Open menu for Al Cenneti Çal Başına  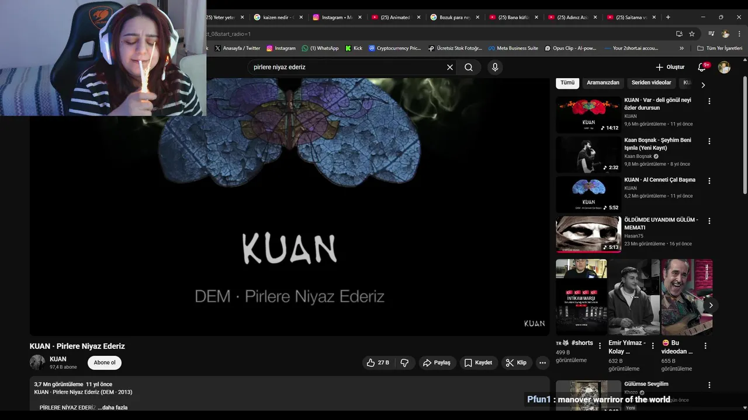click(x=709, y=181)
